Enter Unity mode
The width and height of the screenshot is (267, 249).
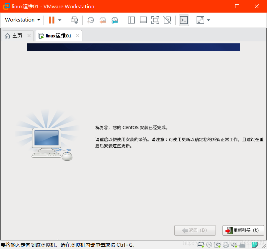[x=167, y=20]
